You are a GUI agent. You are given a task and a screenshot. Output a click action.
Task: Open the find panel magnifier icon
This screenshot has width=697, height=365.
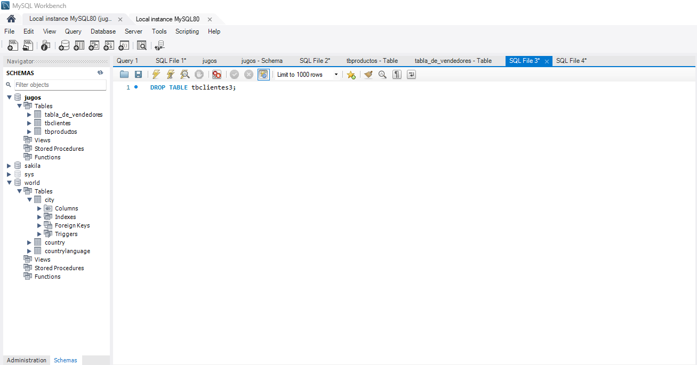coord(382,75)
